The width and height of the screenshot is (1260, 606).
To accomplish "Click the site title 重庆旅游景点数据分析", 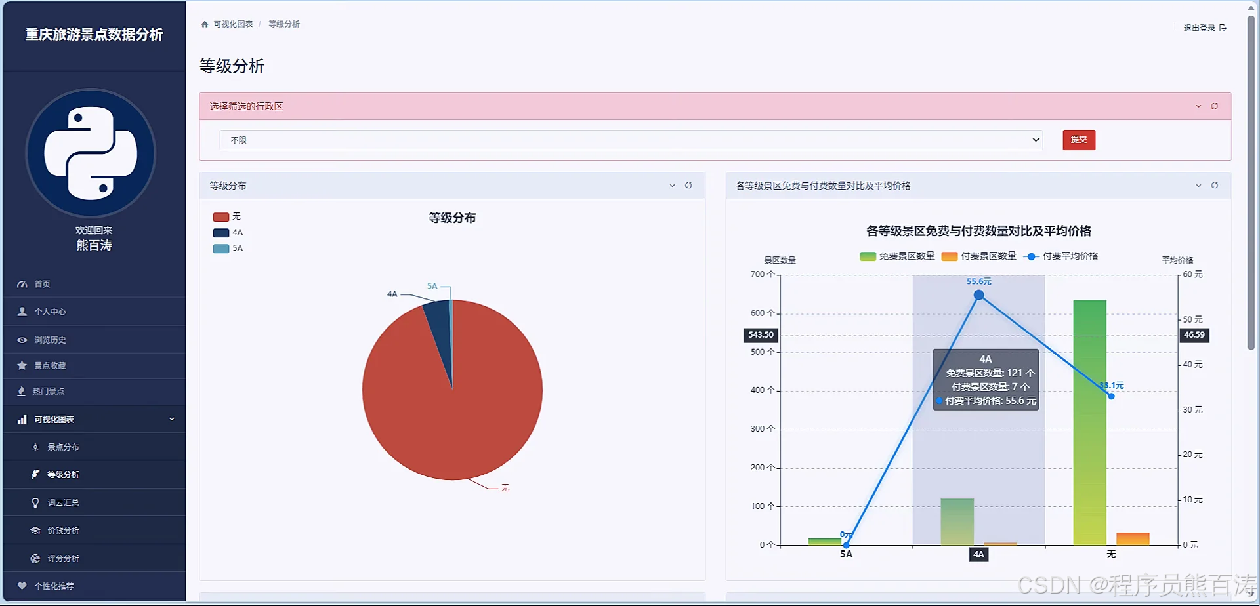I will (94, 35).
